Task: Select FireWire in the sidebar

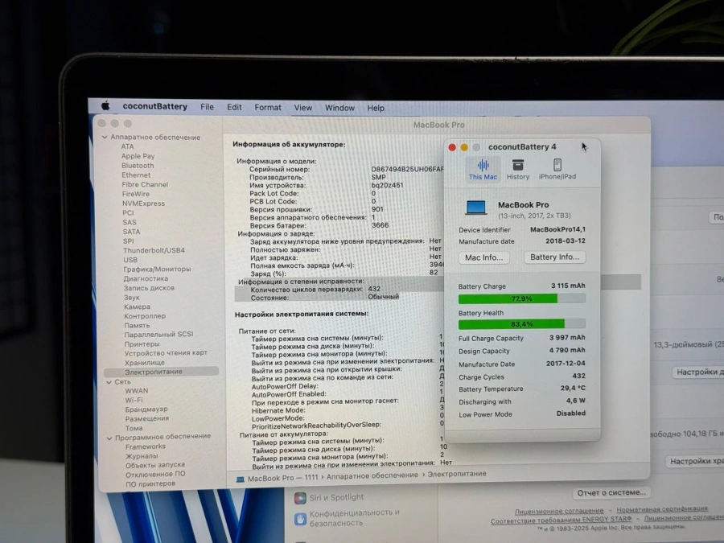Action: [136, 194]
